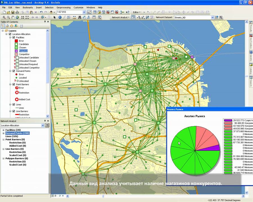The width and height of the screenshot is (253, 202).
Task: Switch TOC to List By Visibility
Action: (12, 26)
